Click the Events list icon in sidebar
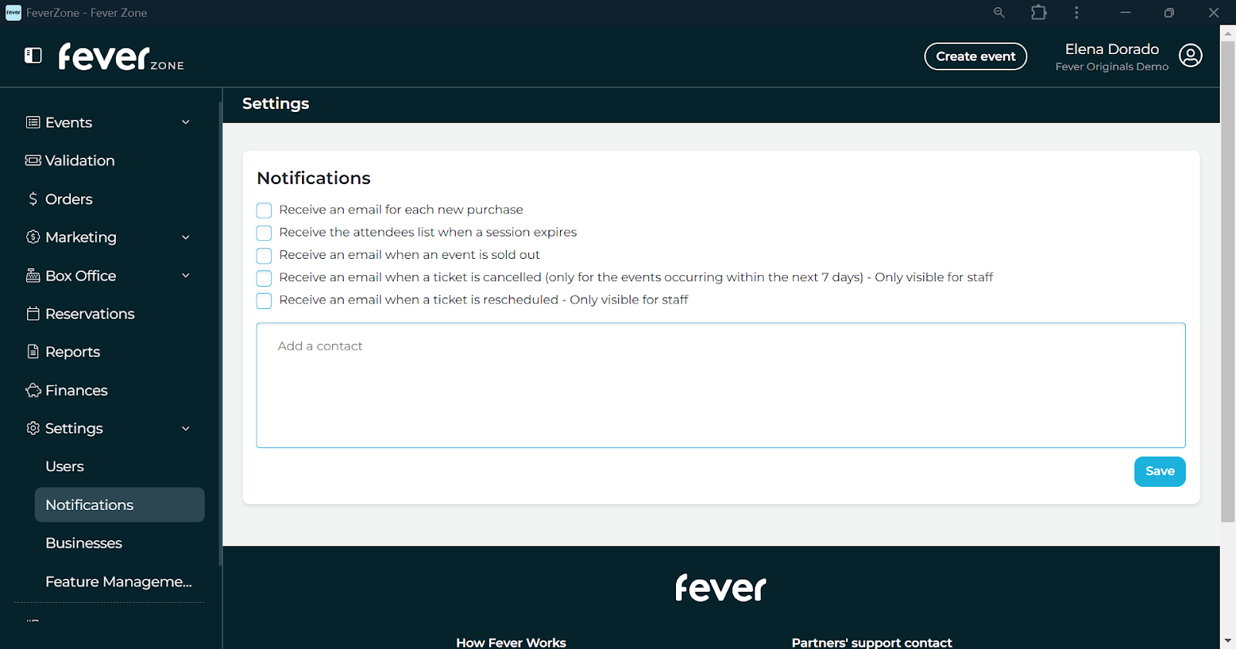 [x=33, y=122]
